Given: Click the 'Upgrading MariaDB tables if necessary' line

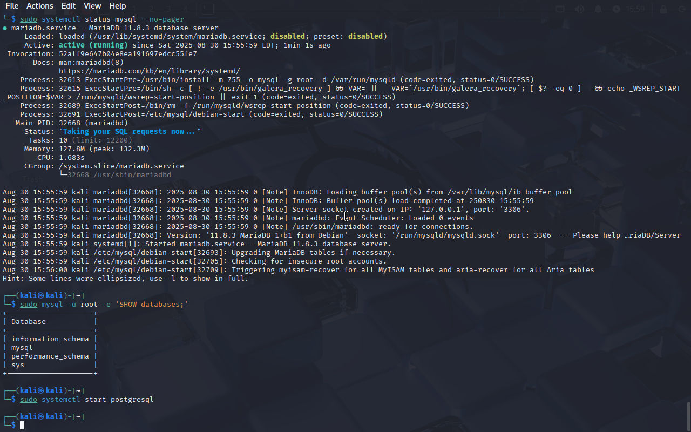Looking at the screenshot, I should click(199, 253).
